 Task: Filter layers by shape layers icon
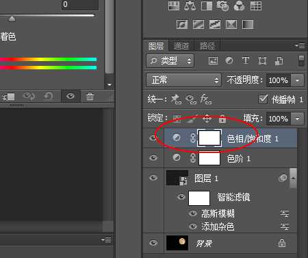(262, 60)
